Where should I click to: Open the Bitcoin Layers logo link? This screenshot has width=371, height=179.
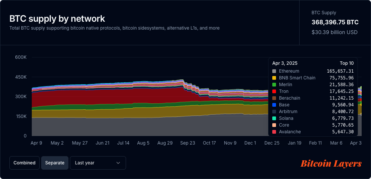(331, 164)
